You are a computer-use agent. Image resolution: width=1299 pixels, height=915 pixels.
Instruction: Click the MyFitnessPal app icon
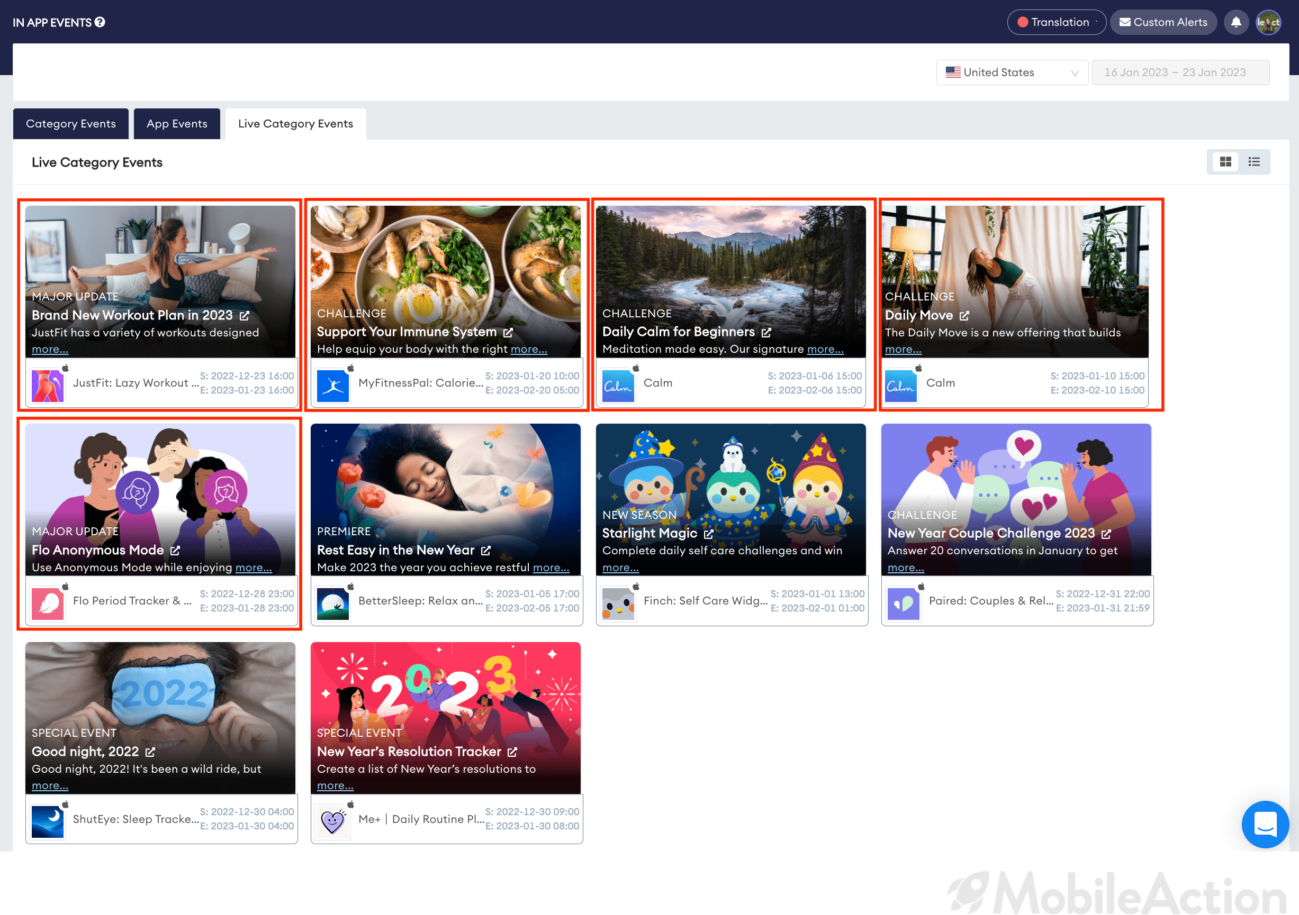point(332,386)
